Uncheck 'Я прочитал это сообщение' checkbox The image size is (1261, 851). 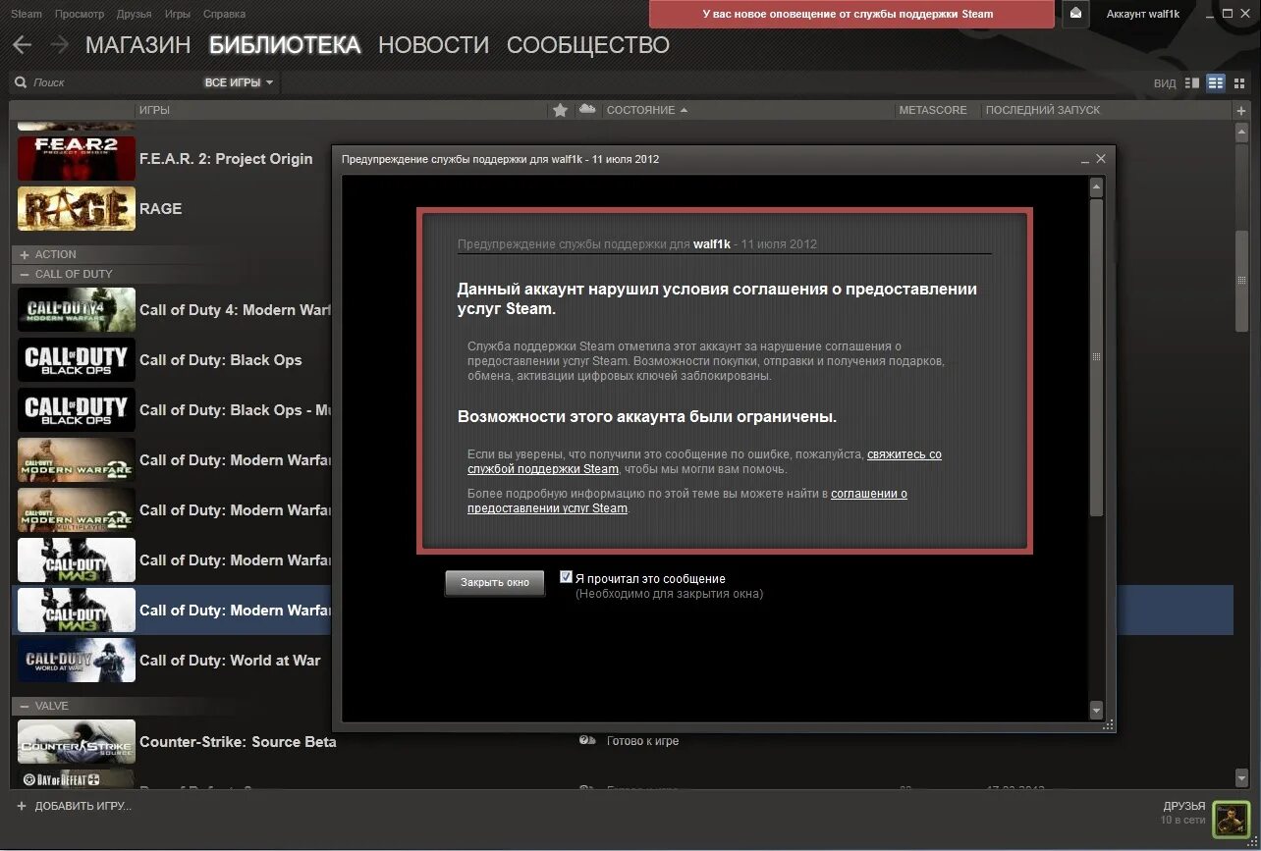click(x=566, y=577)
